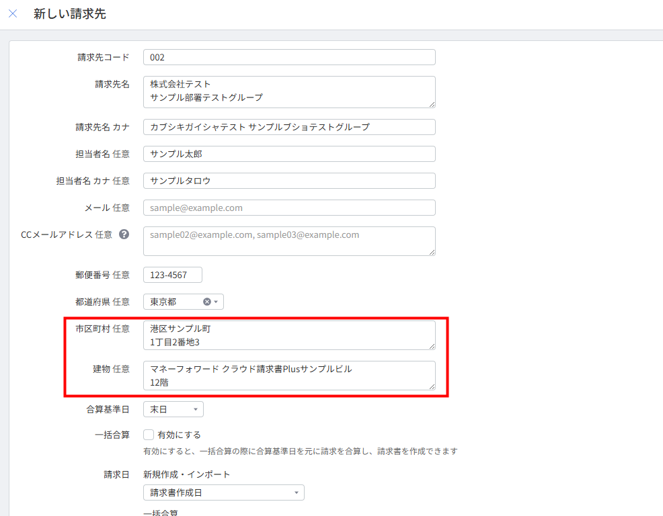
Task: Focus the 請求先名 カナ field
Action: pos(289,127)
